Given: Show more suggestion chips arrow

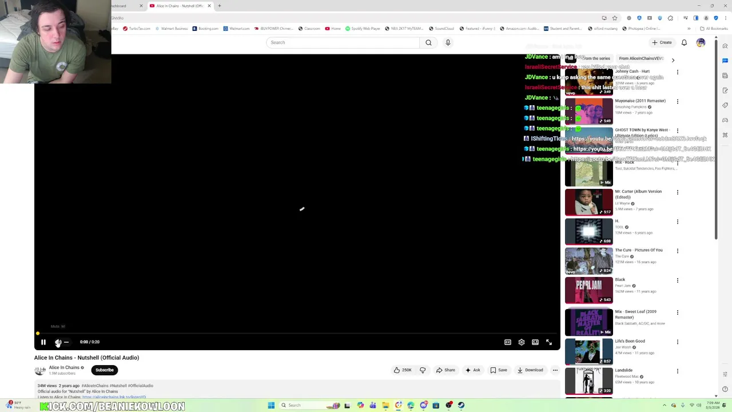Looking at the screenshot, I should [x=673, y=60].
